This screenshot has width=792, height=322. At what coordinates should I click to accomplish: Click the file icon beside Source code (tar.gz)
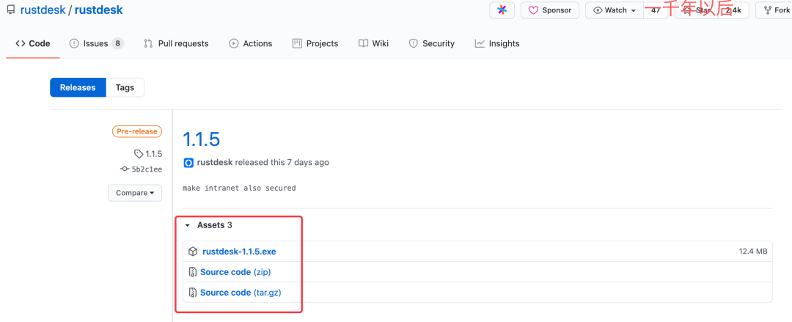click(192, 293)
